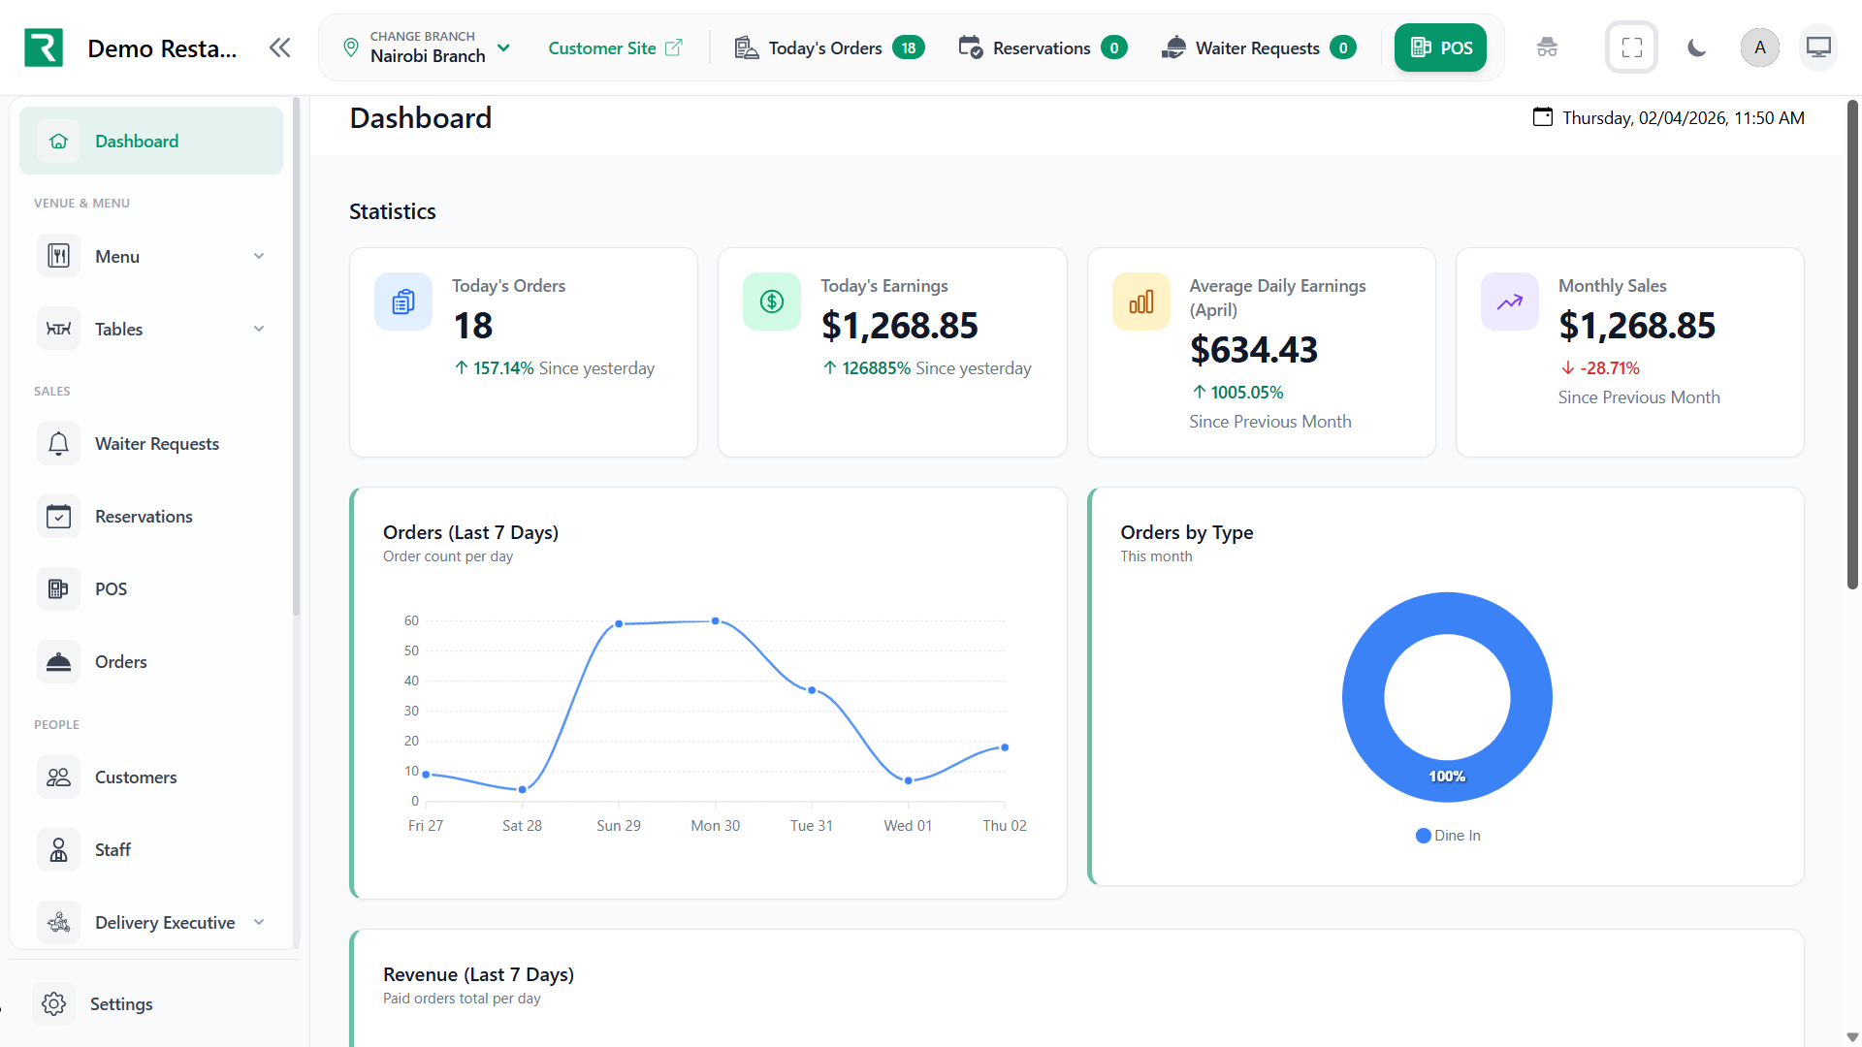Click the Reservations calendar icon in sidebar
Screen dimensions: 1862x1047
click(x=58, y=517)
